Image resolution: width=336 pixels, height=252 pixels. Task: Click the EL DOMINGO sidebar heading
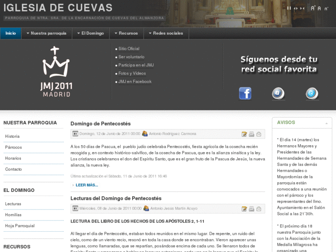coord(19,190)
